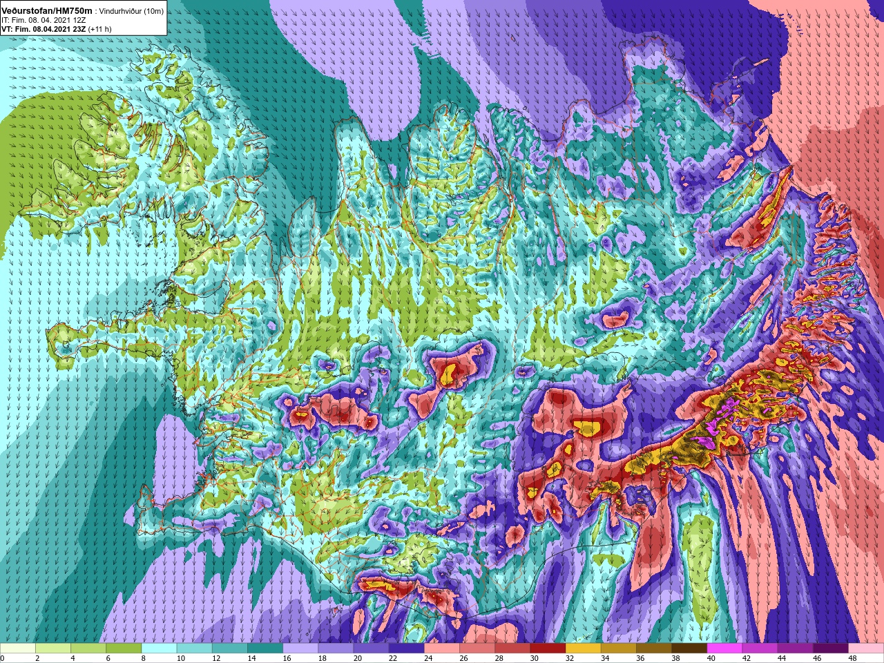
Task: Pick the teal 12–14 legend swatch
Action: coord(229,648)
